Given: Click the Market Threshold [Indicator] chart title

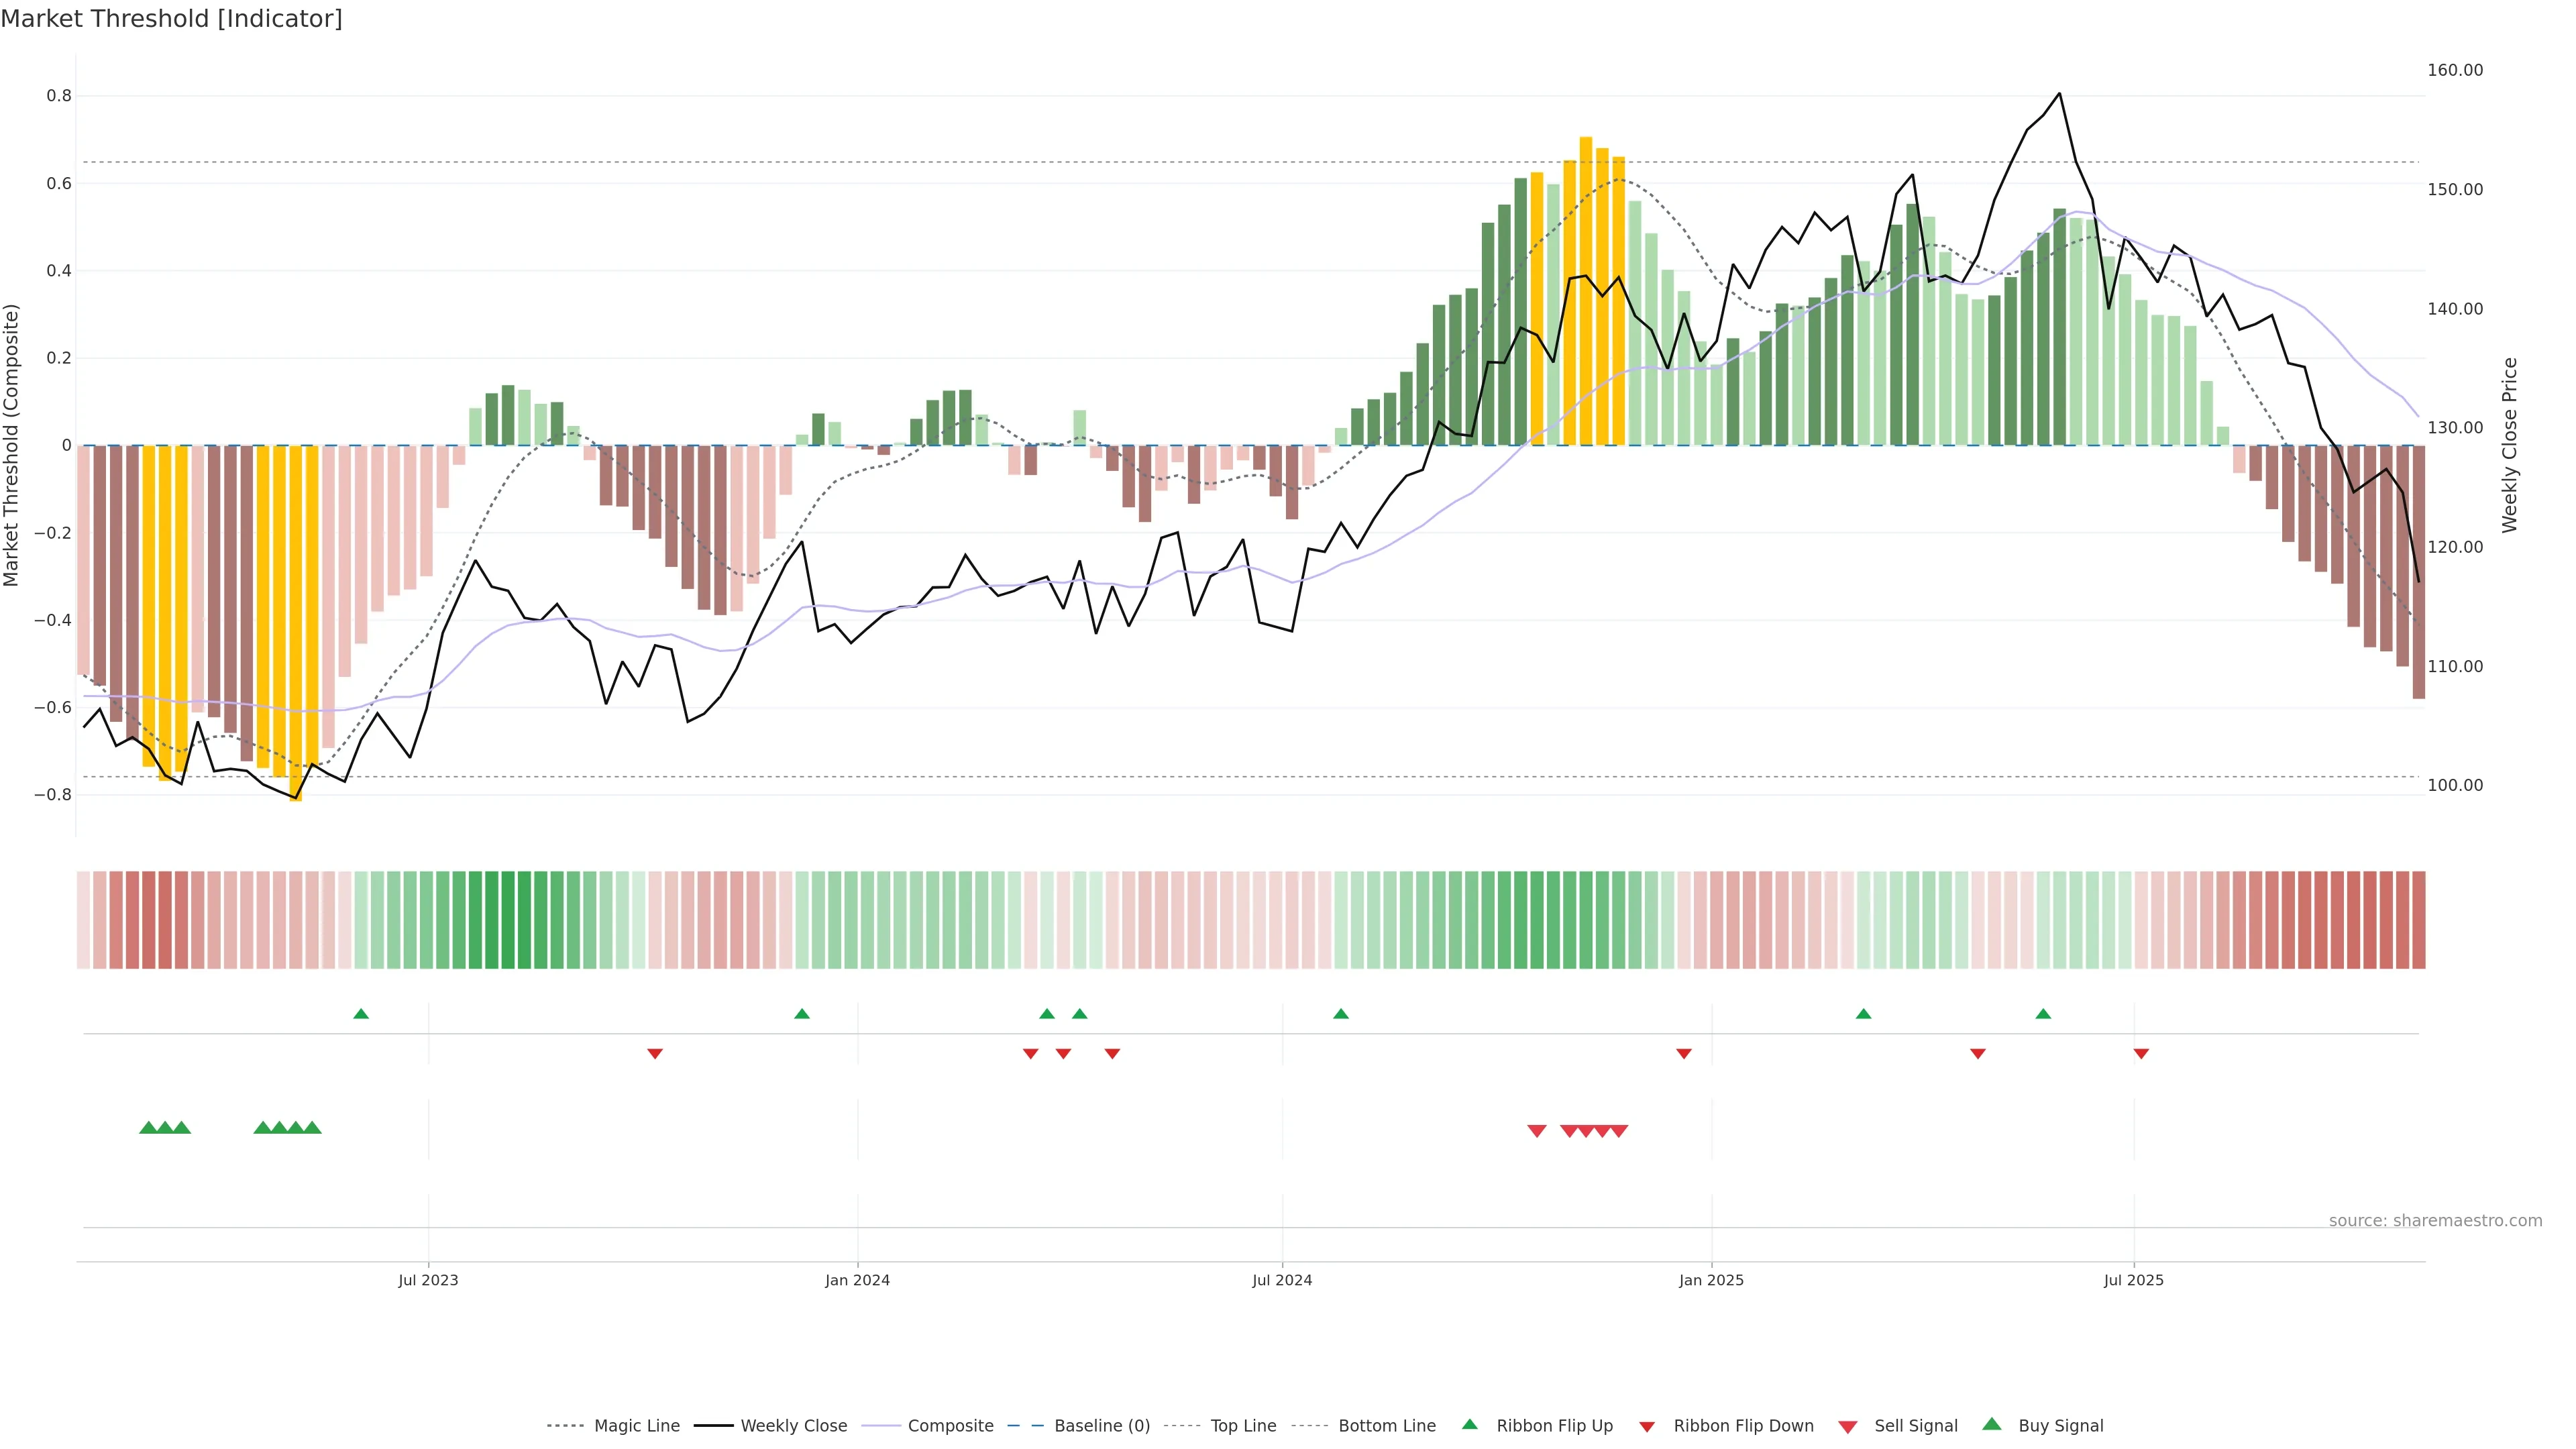Looking at the screenshot, I should pyautogui.click(x=171, y=19).
